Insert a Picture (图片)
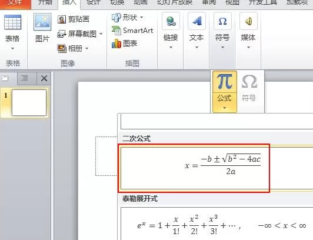Image resolution: width=313 pixels, height=240 pixels. point(42,28)
